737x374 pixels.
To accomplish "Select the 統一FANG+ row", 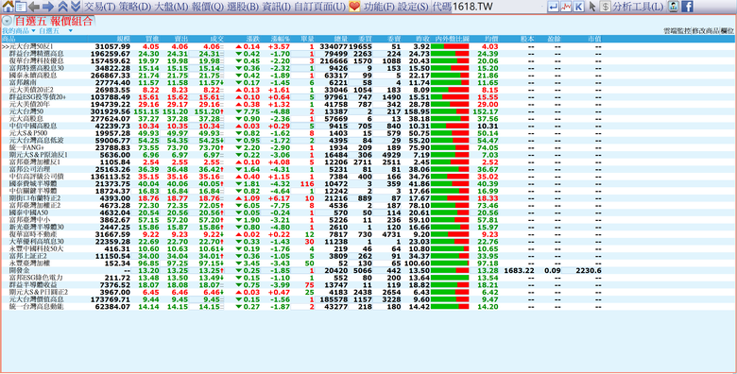I will click(x=368, y=147).
